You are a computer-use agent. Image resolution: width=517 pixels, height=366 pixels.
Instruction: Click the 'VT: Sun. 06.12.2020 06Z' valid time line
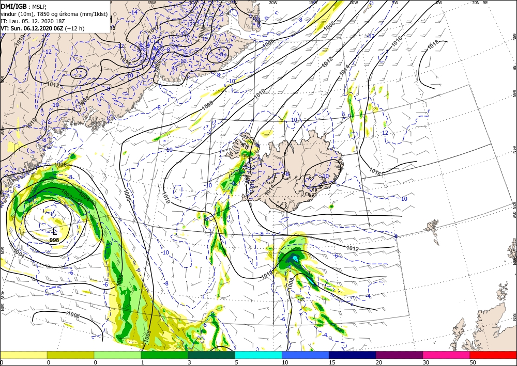(x=33, y=28)
